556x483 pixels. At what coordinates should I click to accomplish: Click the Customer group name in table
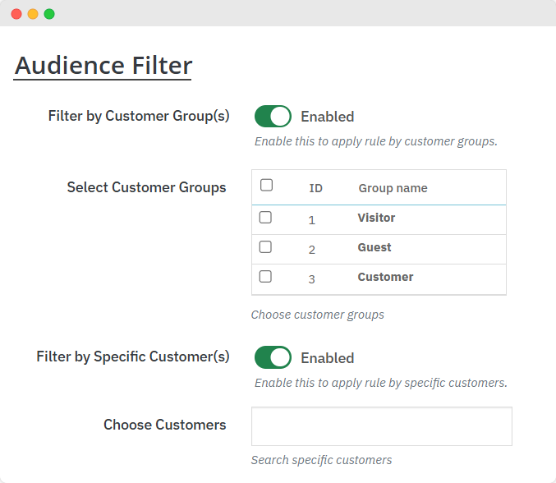point(385,277)
